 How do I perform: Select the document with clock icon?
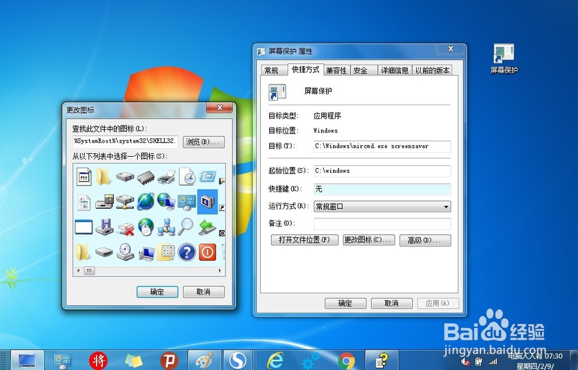[187, 176]
